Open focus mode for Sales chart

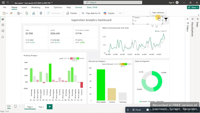[x=157, y=26]
